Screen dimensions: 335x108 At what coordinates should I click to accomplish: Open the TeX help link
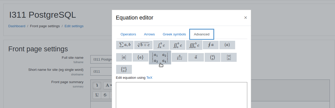pos(149,77)
